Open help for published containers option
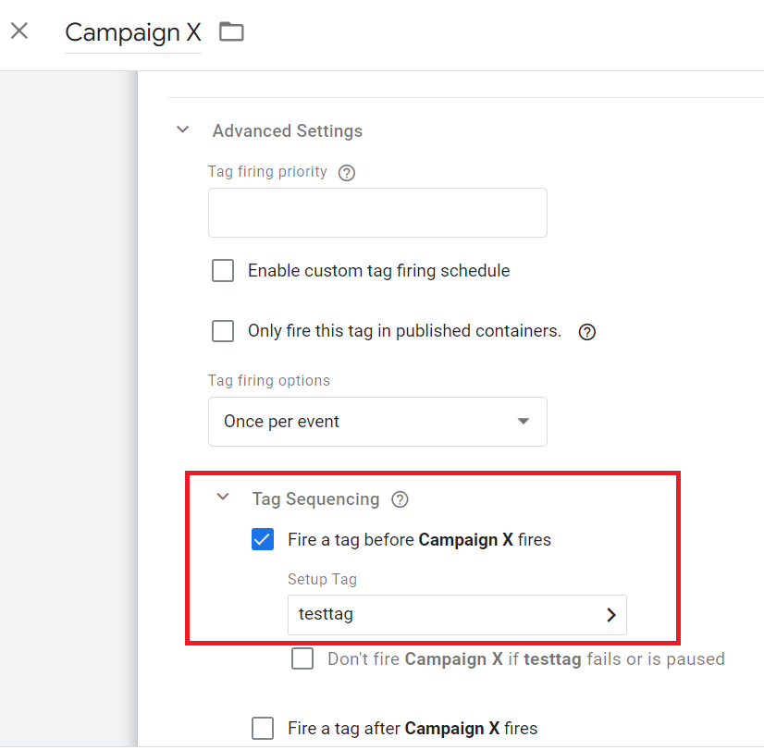This screenshot has height=750, width=764. coord(587,332)
